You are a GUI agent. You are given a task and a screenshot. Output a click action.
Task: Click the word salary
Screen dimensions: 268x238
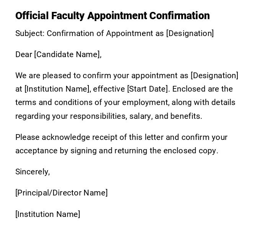click(141, 117)
